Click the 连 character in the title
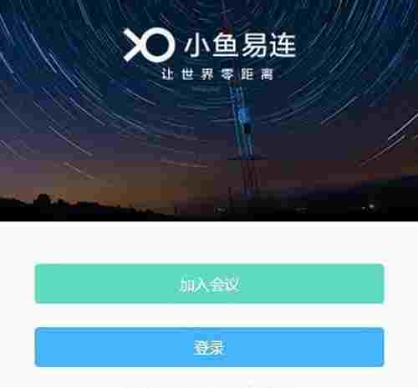This screenshot has width=418, height=388. [283, 46]
